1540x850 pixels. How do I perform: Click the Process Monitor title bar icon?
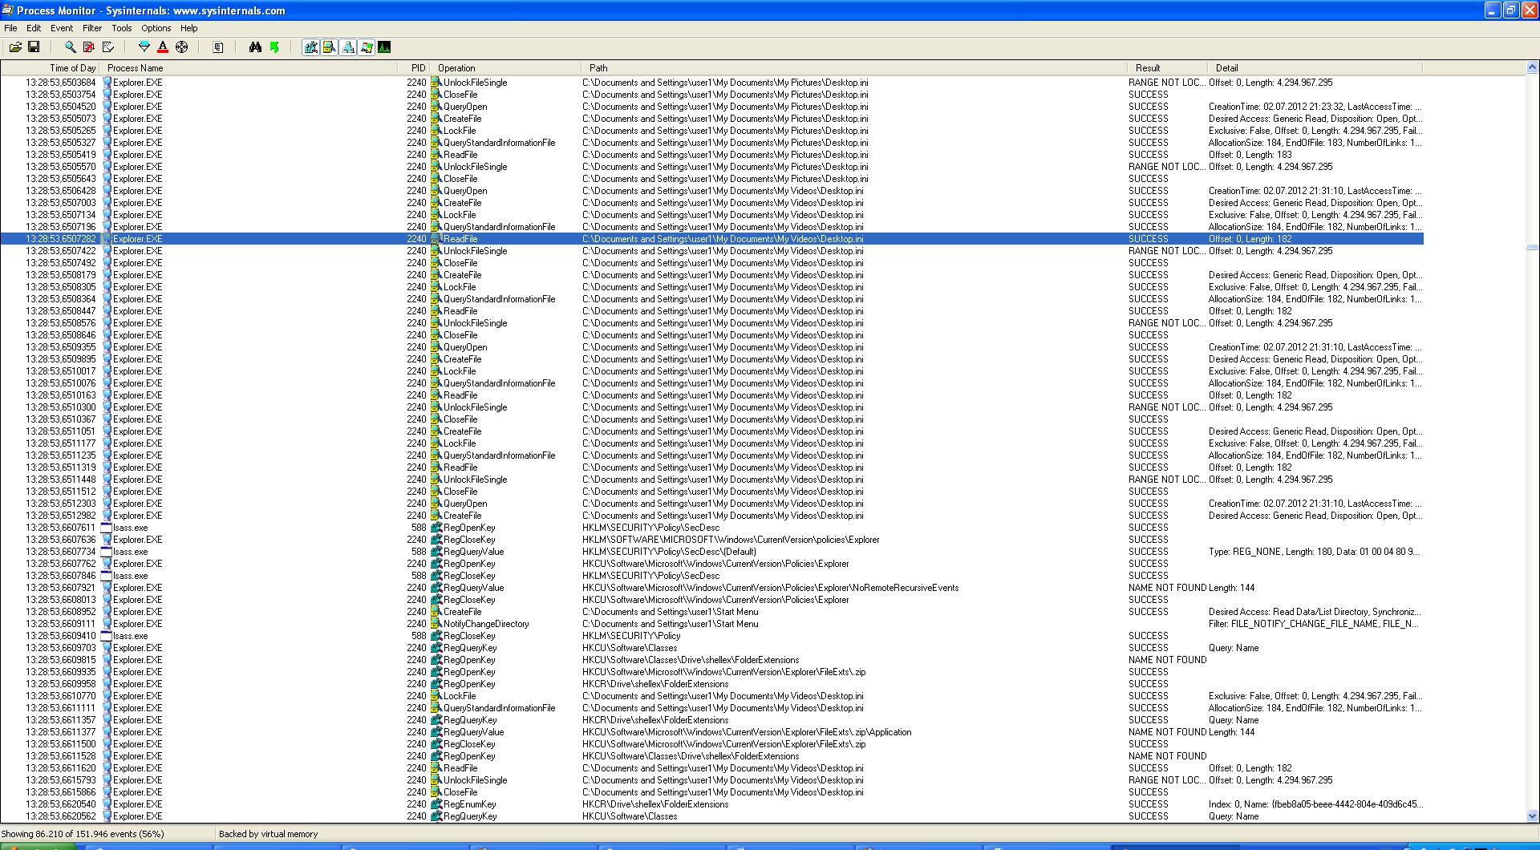[7, 10]
